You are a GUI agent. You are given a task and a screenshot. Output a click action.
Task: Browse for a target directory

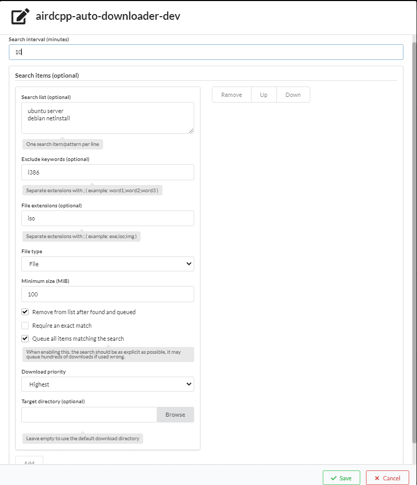pyautogui.click(x=175, y=415)
